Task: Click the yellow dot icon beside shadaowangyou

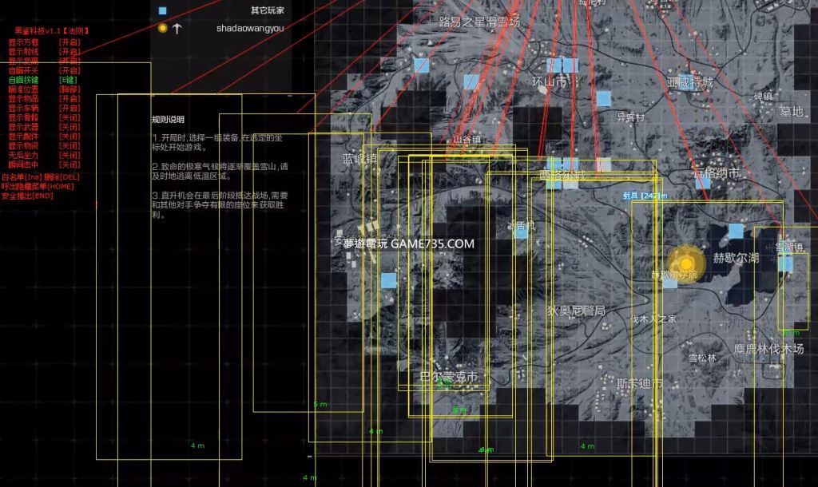Action: coord(163,28)
